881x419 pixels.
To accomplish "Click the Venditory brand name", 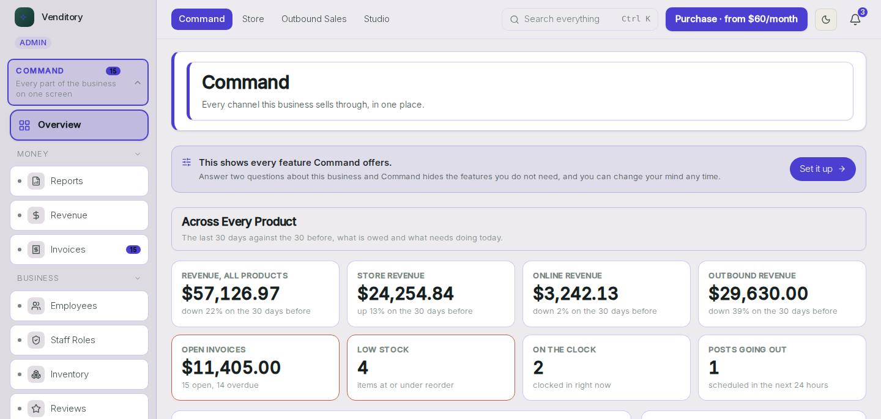I will click(62, 17).
